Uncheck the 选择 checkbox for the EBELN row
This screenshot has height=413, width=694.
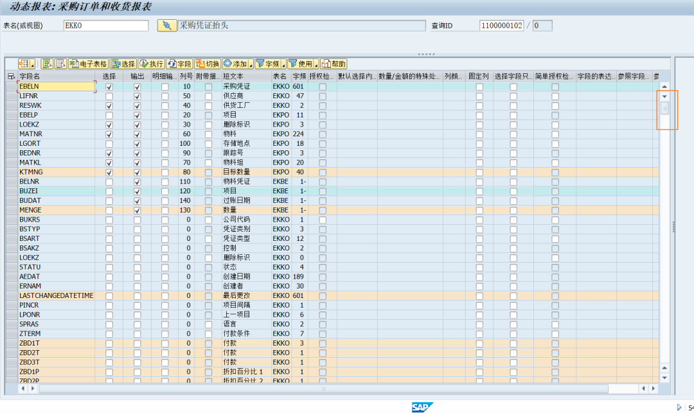click(x=109, y=87)
